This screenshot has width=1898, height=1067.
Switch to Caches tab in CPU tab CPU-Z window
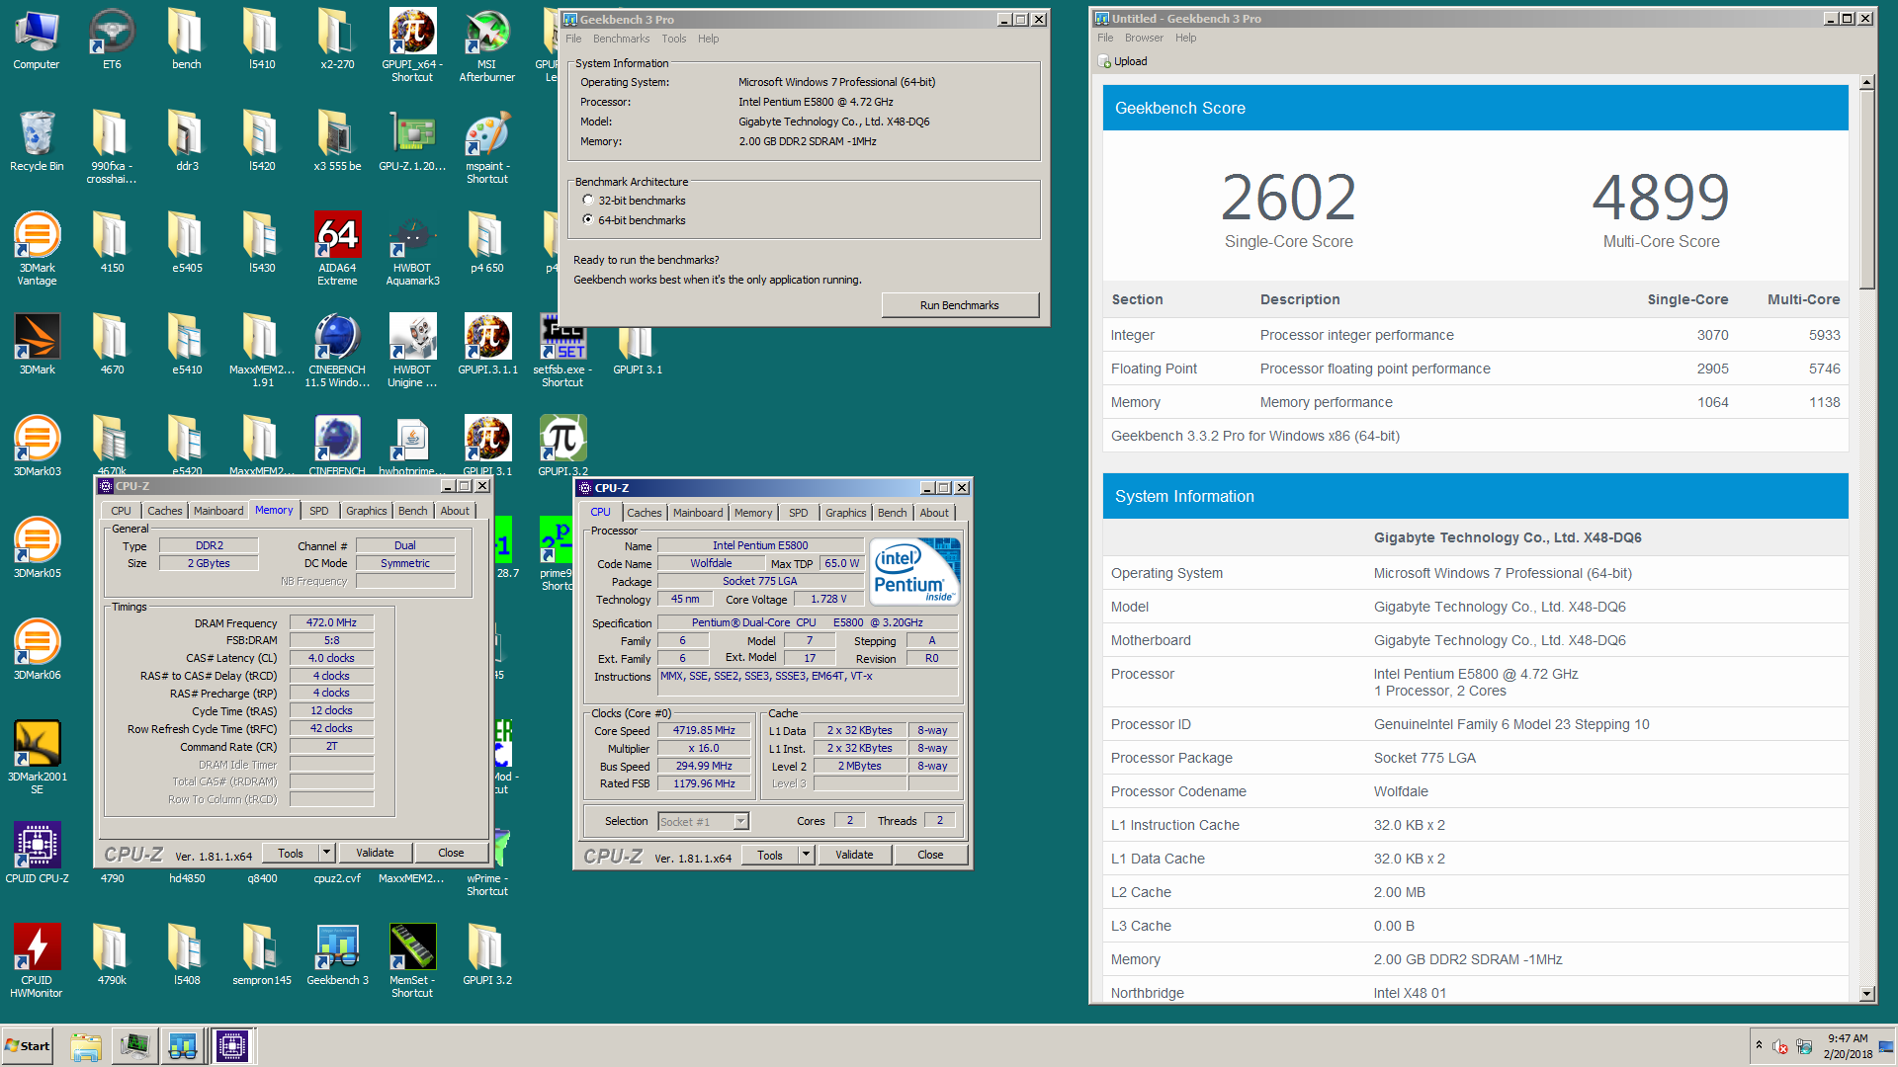[x=644, y=513]
